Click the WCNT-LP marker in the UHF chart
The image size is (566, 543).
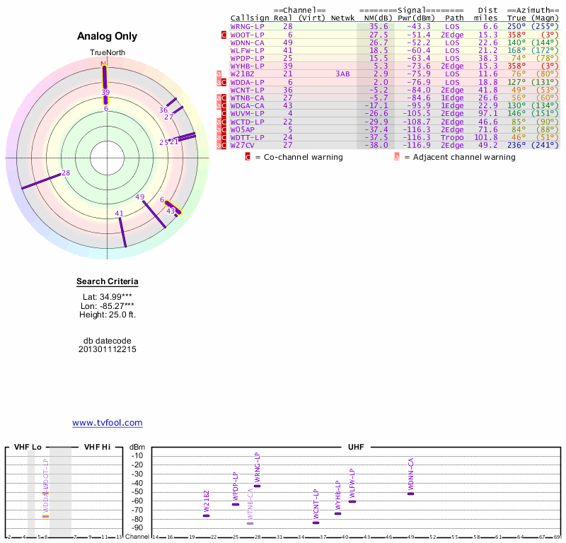pyautogui.click(x=316, y=522)
